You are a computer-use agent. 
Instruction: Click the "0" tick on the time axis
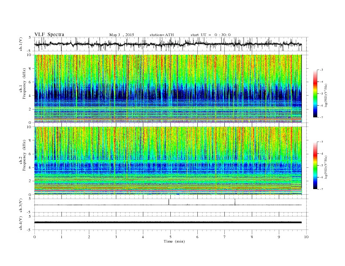point(34,237)
